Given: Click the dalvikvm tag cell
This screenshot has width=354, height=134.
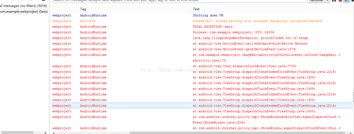Looking at the screenshot, I should point(87,21).
